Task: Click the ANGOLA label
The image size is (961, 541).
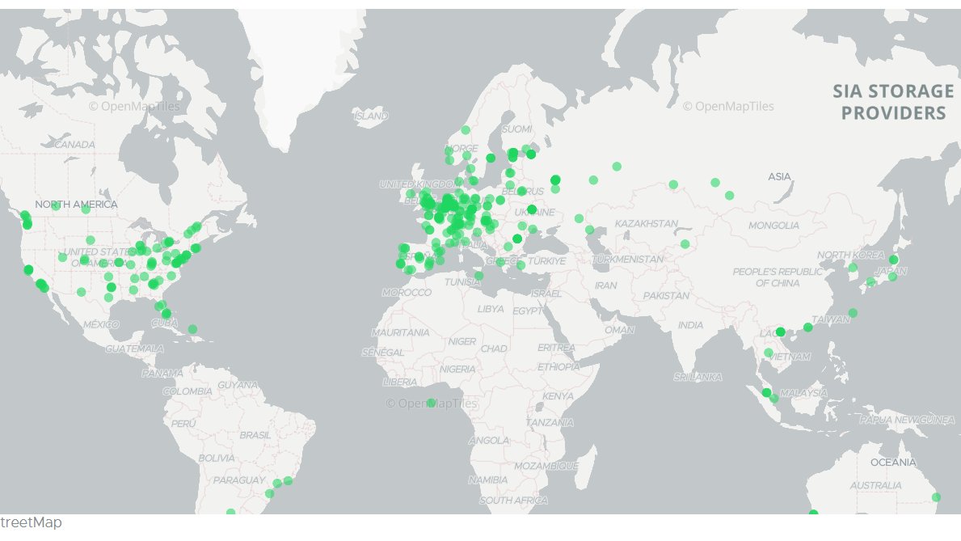Action: (x=488, y=441)
